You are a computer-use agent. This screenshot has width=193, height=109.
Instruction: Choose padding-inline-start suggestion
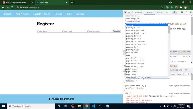(x=147, y=44)
